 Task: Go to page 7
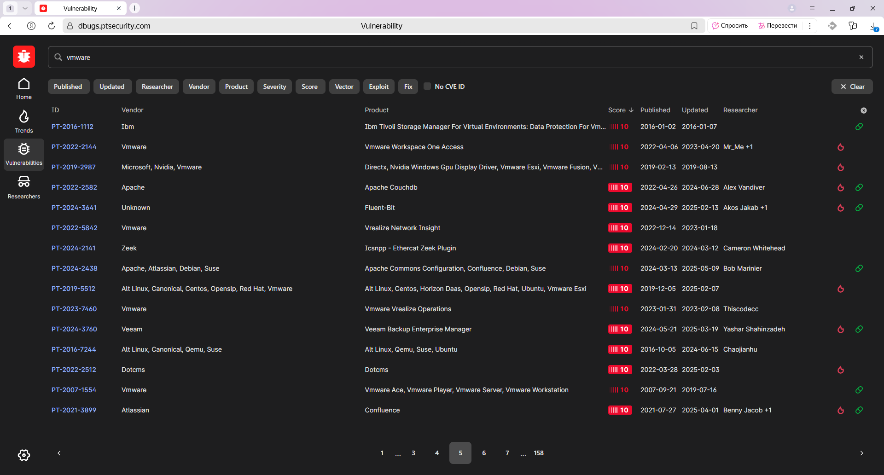pos(507,453)
